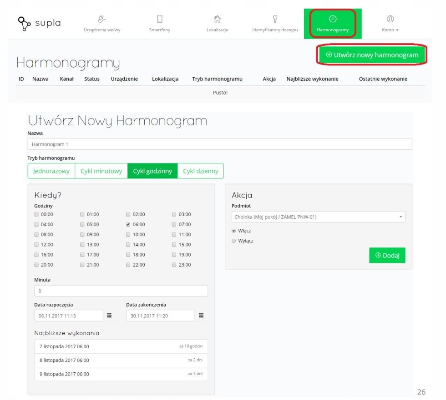Check the 07:00 hour checkbox
The height and width of the screenshot is (400, 446).
tap(174, 224)
